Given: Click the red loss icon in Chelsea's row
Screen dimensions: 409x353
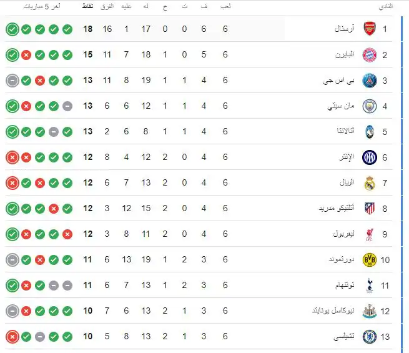Looking at the screenshot, I should point(12,336).
